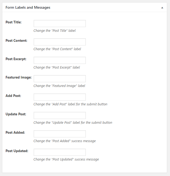
Task: Collapse the Form Labels and Messages panel
Action: tap(162, 8)
